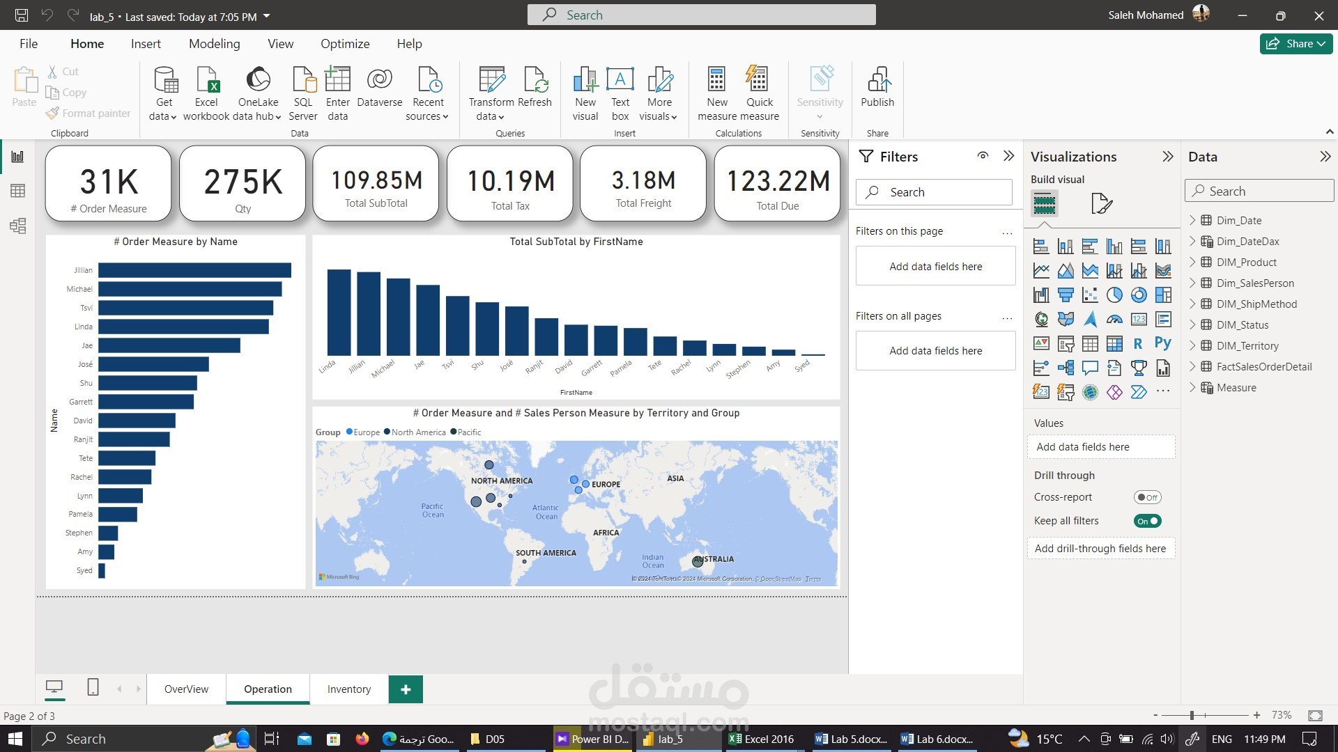Click the Refresh queries icon
This screenshot has width=1338, height=752.
pyautogui.click(x=535, y=80)
